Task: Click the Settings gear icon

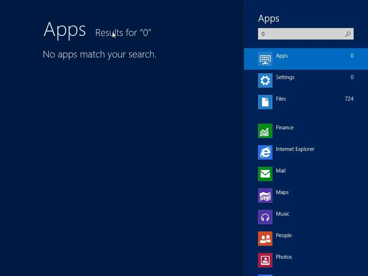Action: coord(265,80)
